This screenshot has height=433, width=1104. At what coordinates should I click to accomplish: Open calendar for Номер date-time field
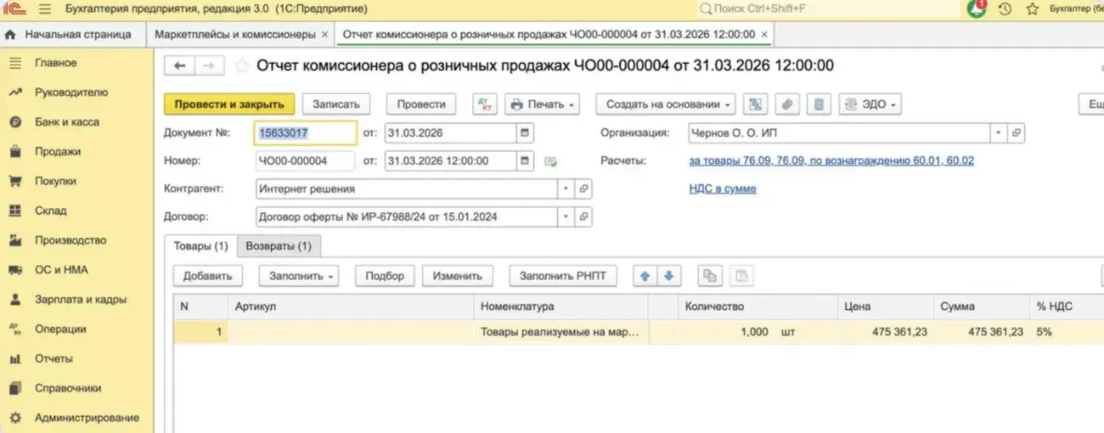pyautogui.click(x=525, y=161)
